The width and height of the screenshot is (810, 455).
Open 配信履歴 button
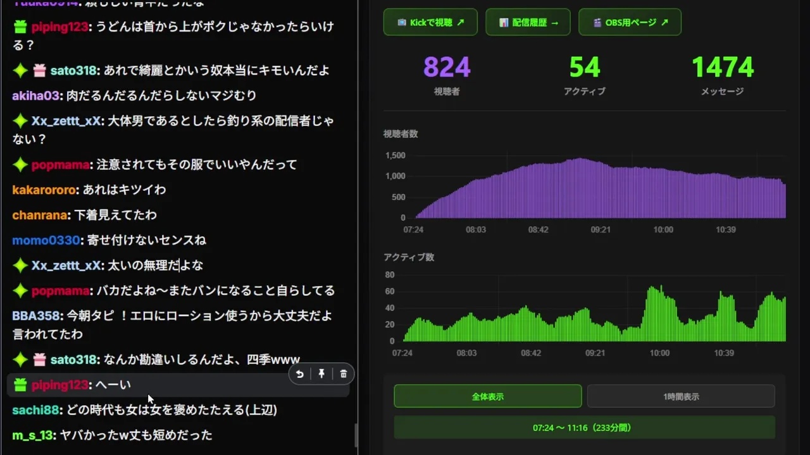point(528,22)
